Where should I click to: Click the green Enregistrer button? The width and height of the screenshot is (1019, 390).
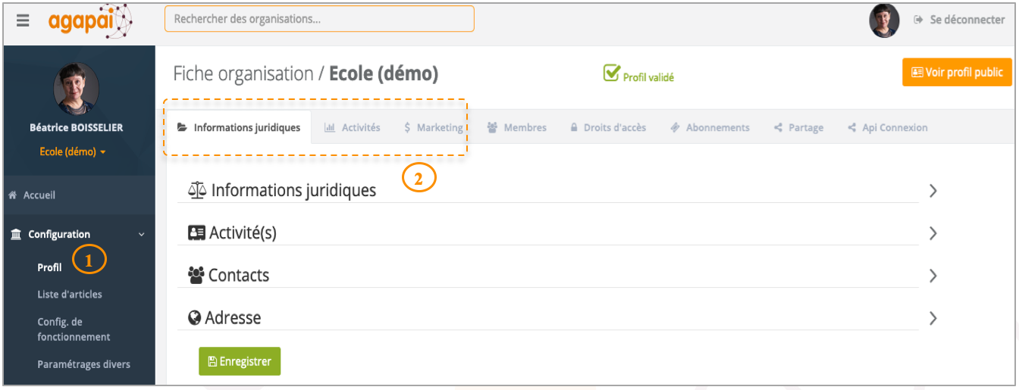pos(240,361)
